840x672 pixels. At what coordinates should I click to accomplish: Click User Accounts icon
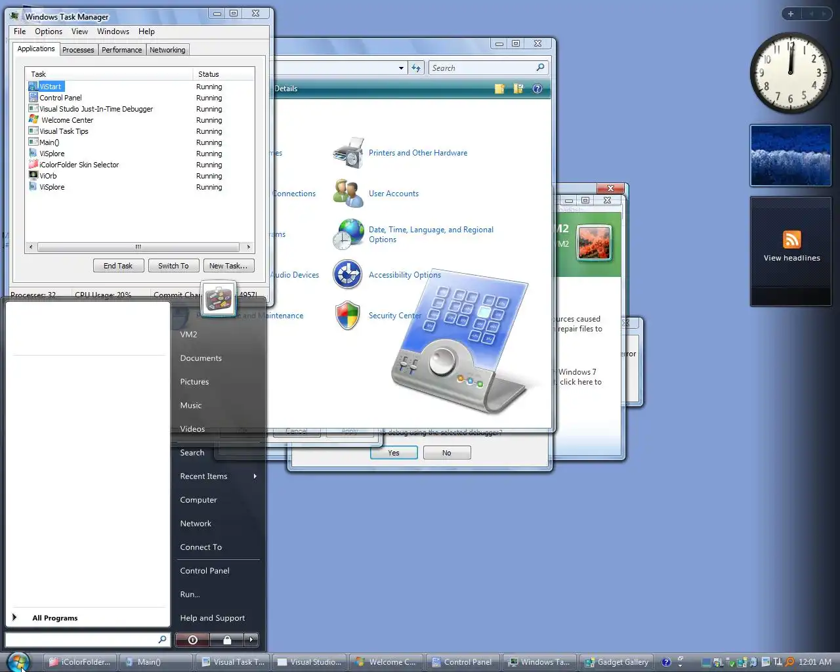point(348,194)
